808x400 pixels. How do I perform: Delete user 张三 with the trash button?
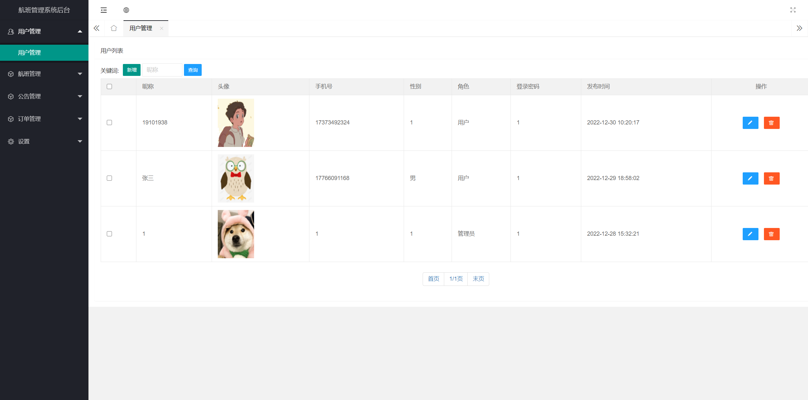pyautogui.click(x=771, y=178)
